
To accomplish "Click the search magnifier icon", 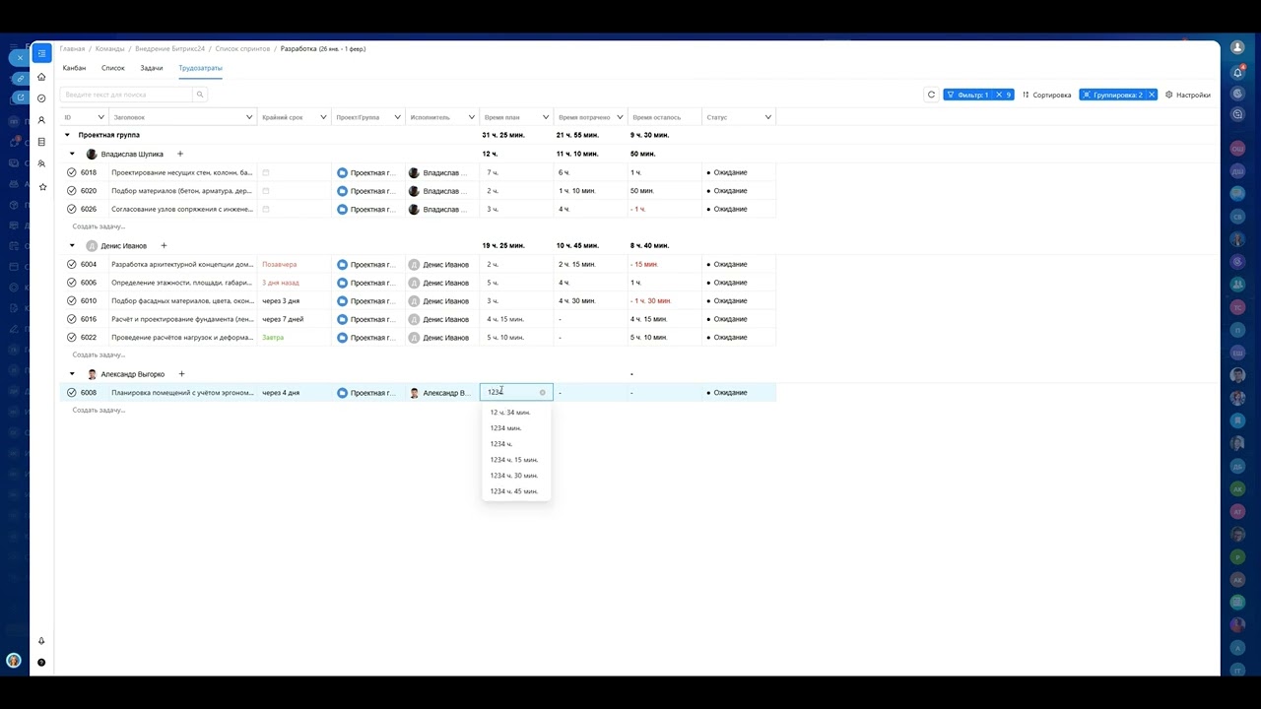I will tap(199, 95).
